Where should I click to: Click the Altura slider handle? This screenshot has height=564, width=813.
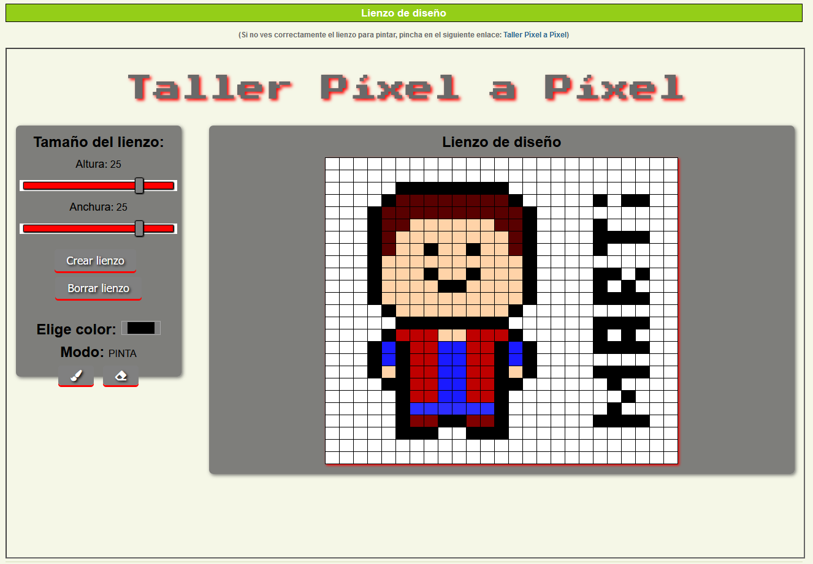[139, 186]
